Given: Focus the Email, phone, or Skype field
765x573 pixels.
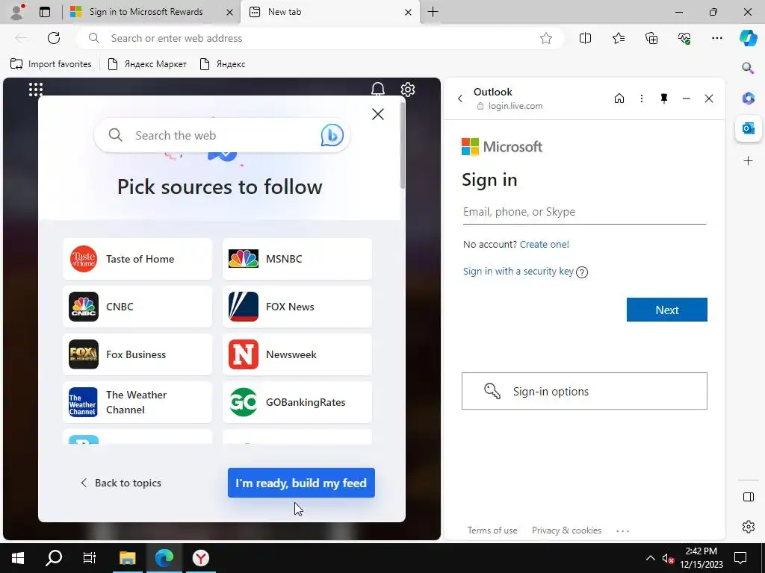Looking at the screenshot, I should (584, 212).
